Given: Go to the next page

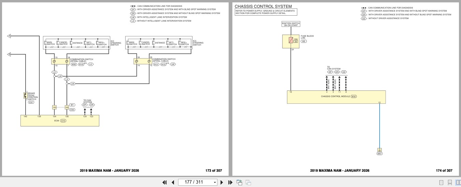Looking at the screenshot, I should [222, 182].
